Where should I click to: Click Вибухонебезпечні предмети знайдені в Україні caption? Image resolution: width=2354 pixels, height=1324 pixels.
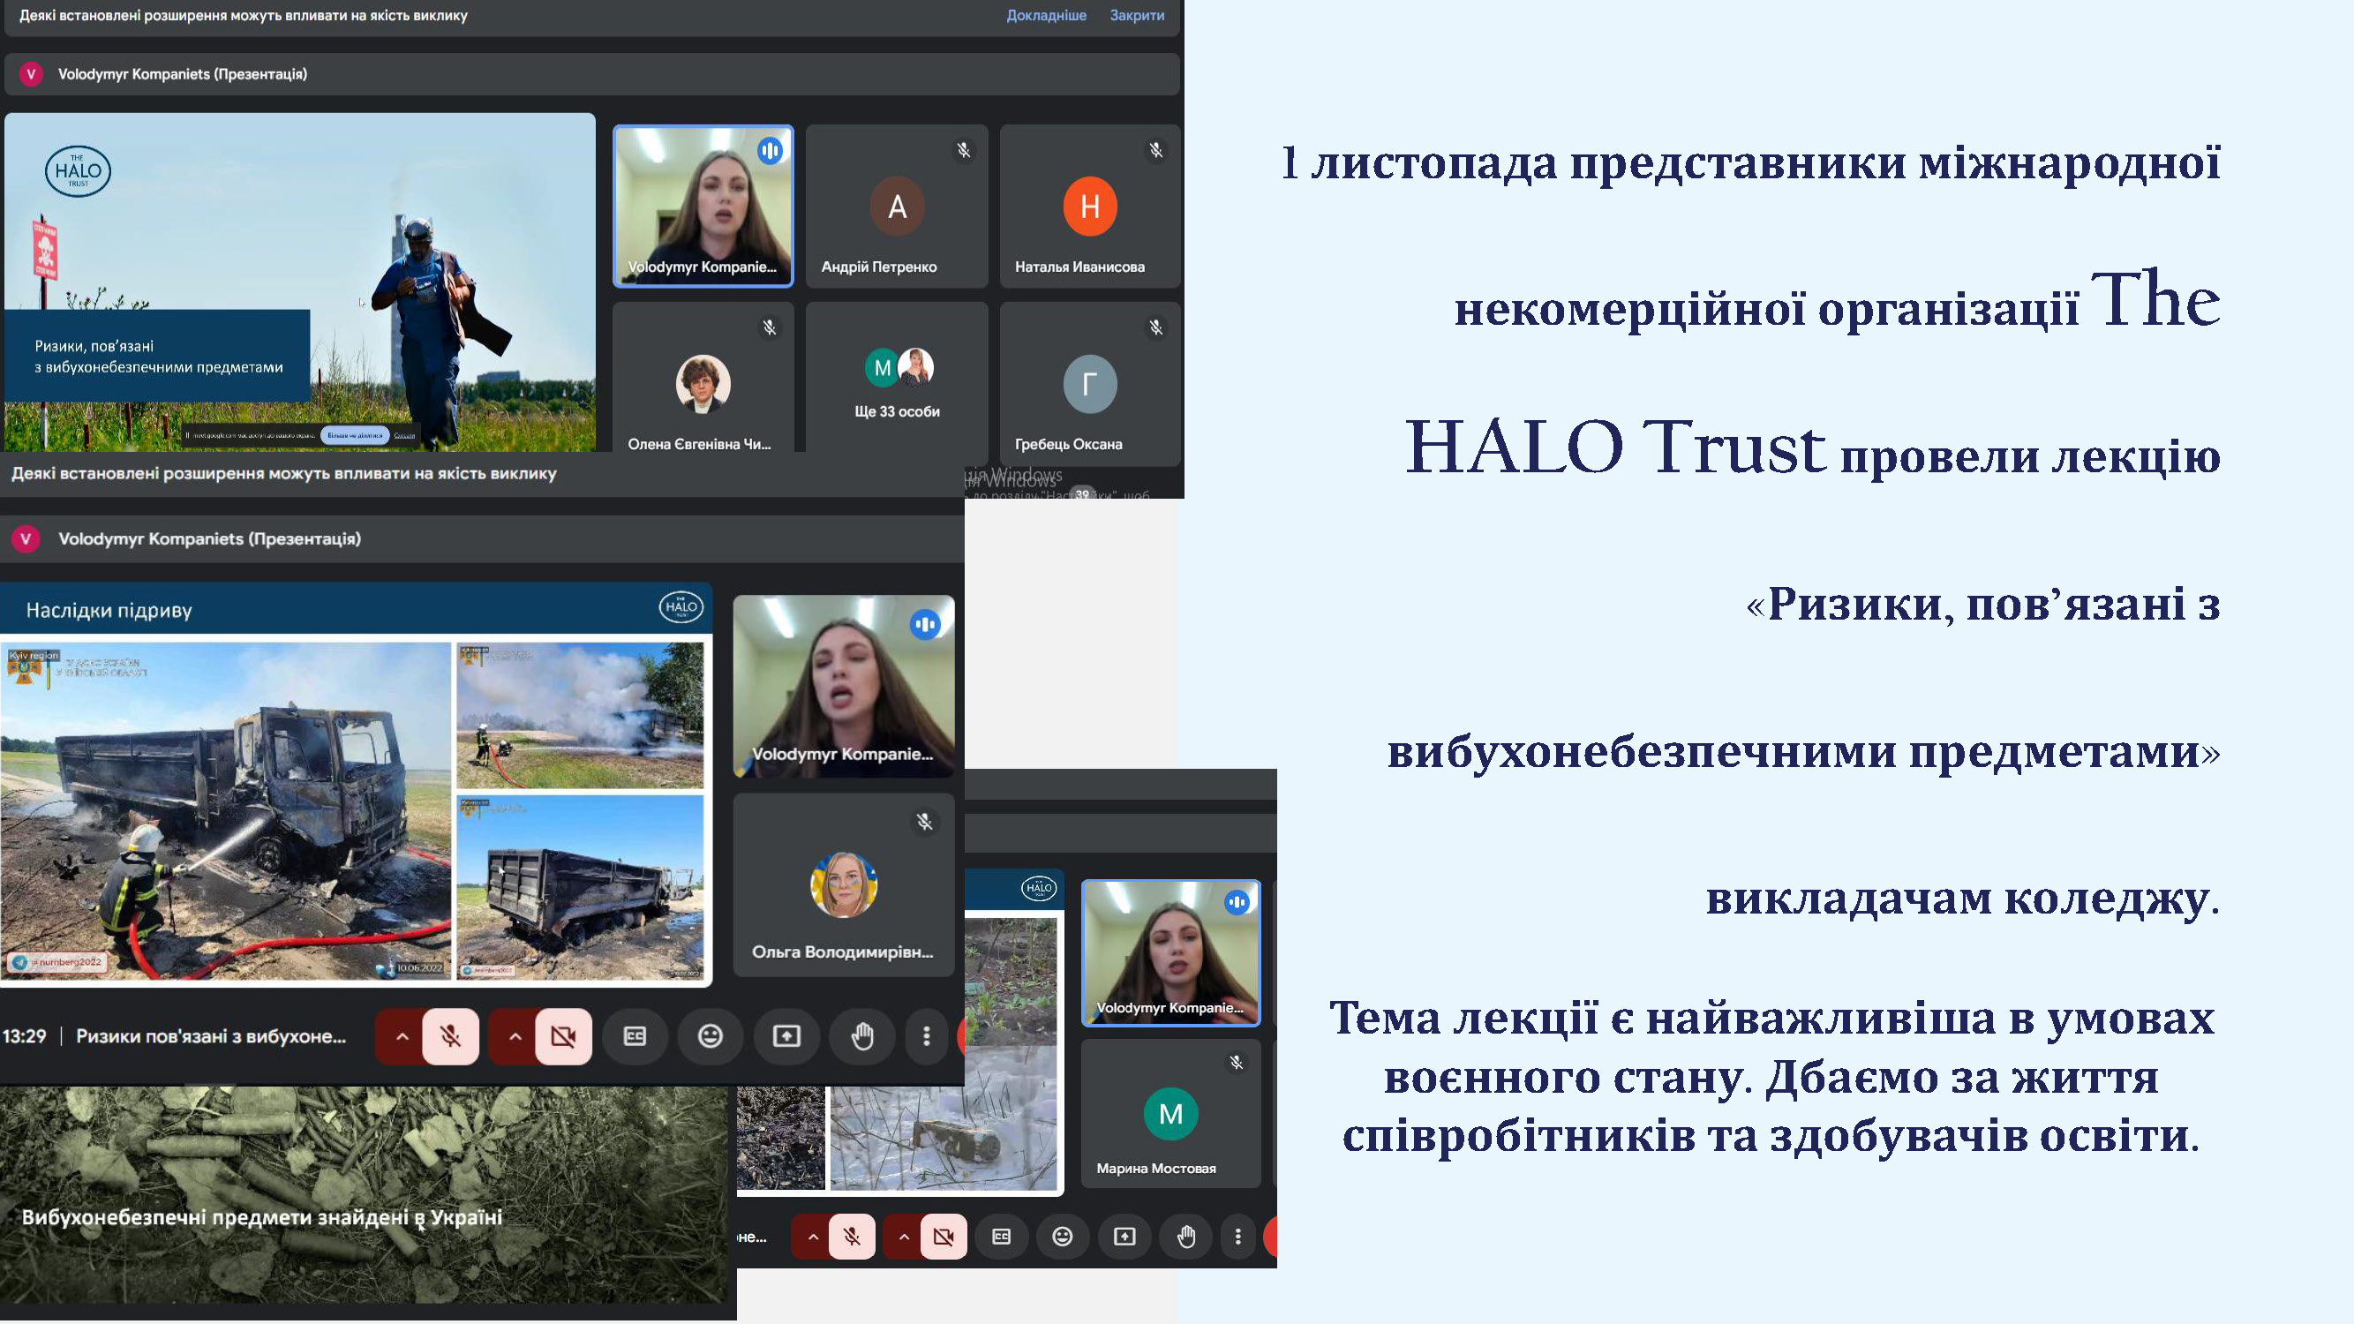click(261, 1217)
